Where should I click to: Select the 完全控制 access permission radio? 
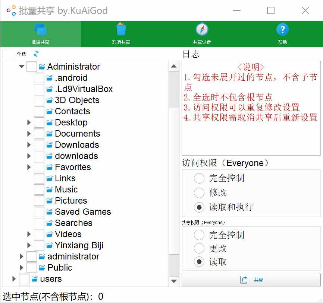tap(200, 178)
